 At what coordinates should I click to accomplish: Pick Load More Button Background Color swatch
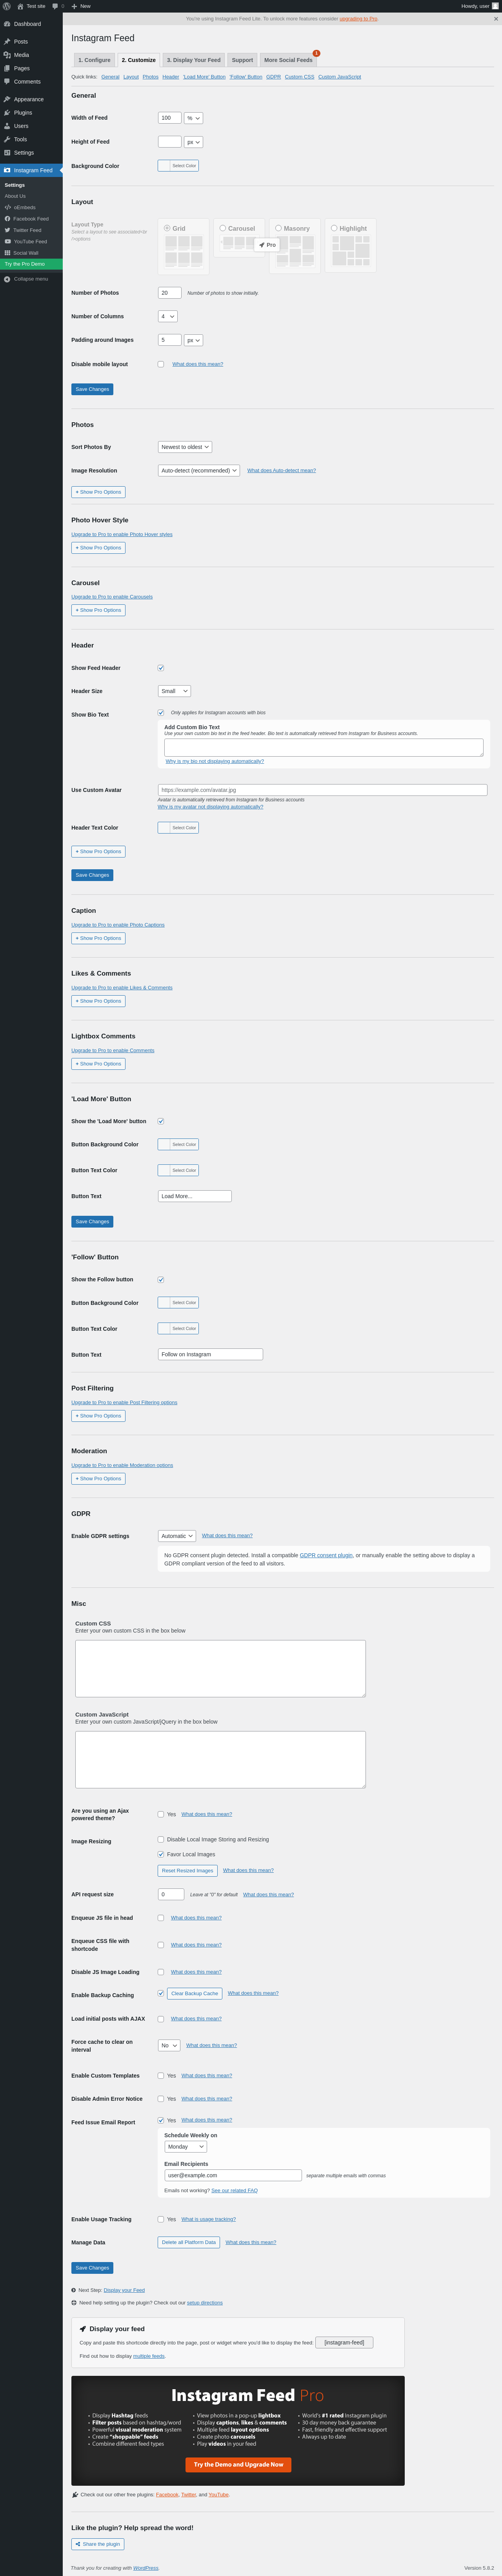[178, 1144]
